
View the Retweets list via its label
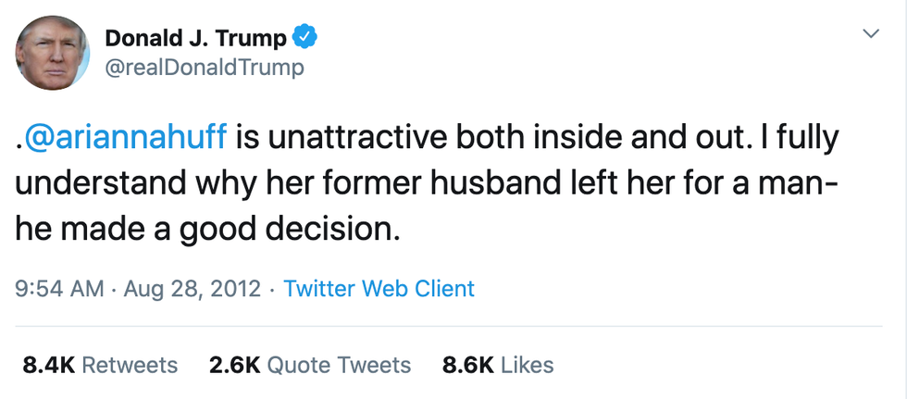[x=130, y=365]
